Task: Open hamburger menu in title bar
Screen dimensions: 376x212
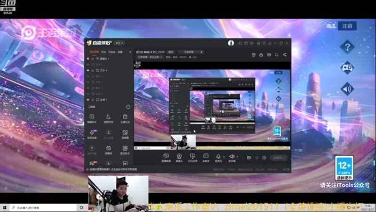Action: (x=270, y=43)
